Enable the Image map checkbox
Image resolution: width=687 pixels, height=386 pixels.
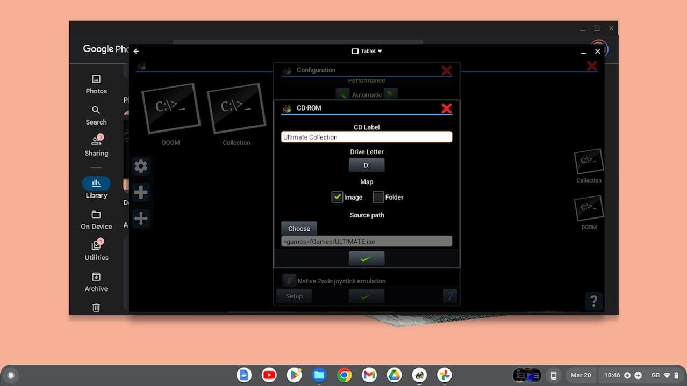[x=337, y=197]
